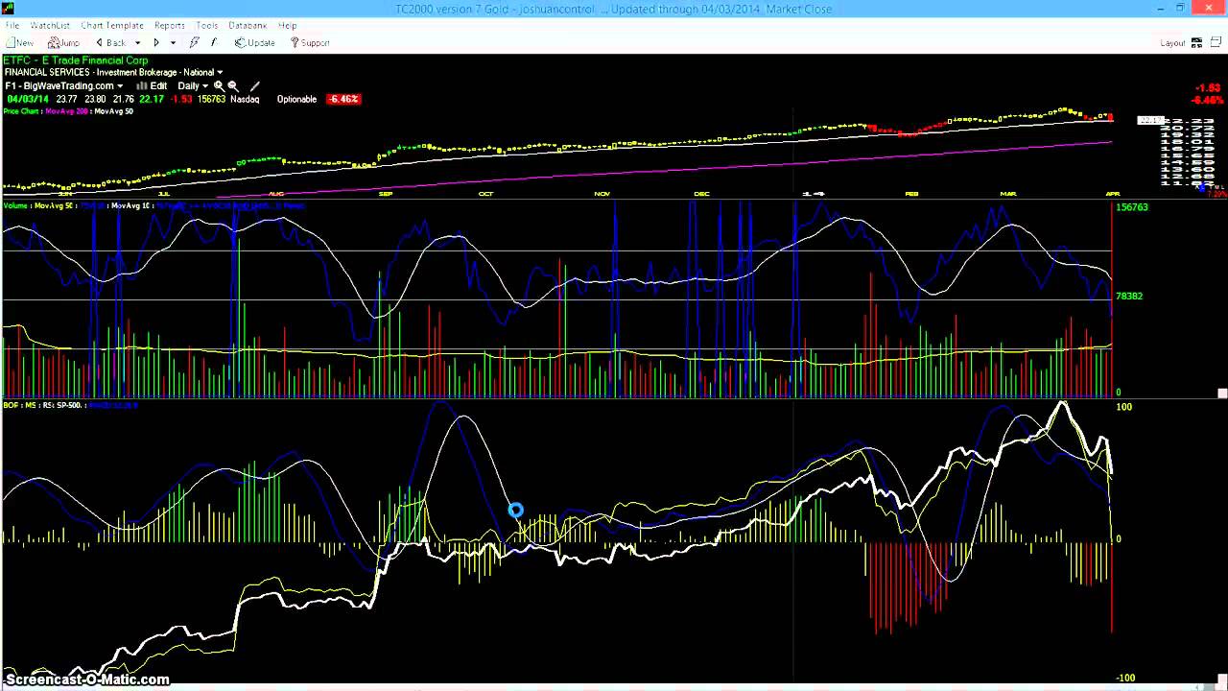Click the MovAvg 10 volume indicator label
The height and width of the screenshot is (691, 1228).
131,205
